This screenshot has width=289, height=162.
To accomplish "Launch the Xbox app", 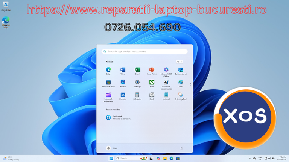I will [152, 82].
